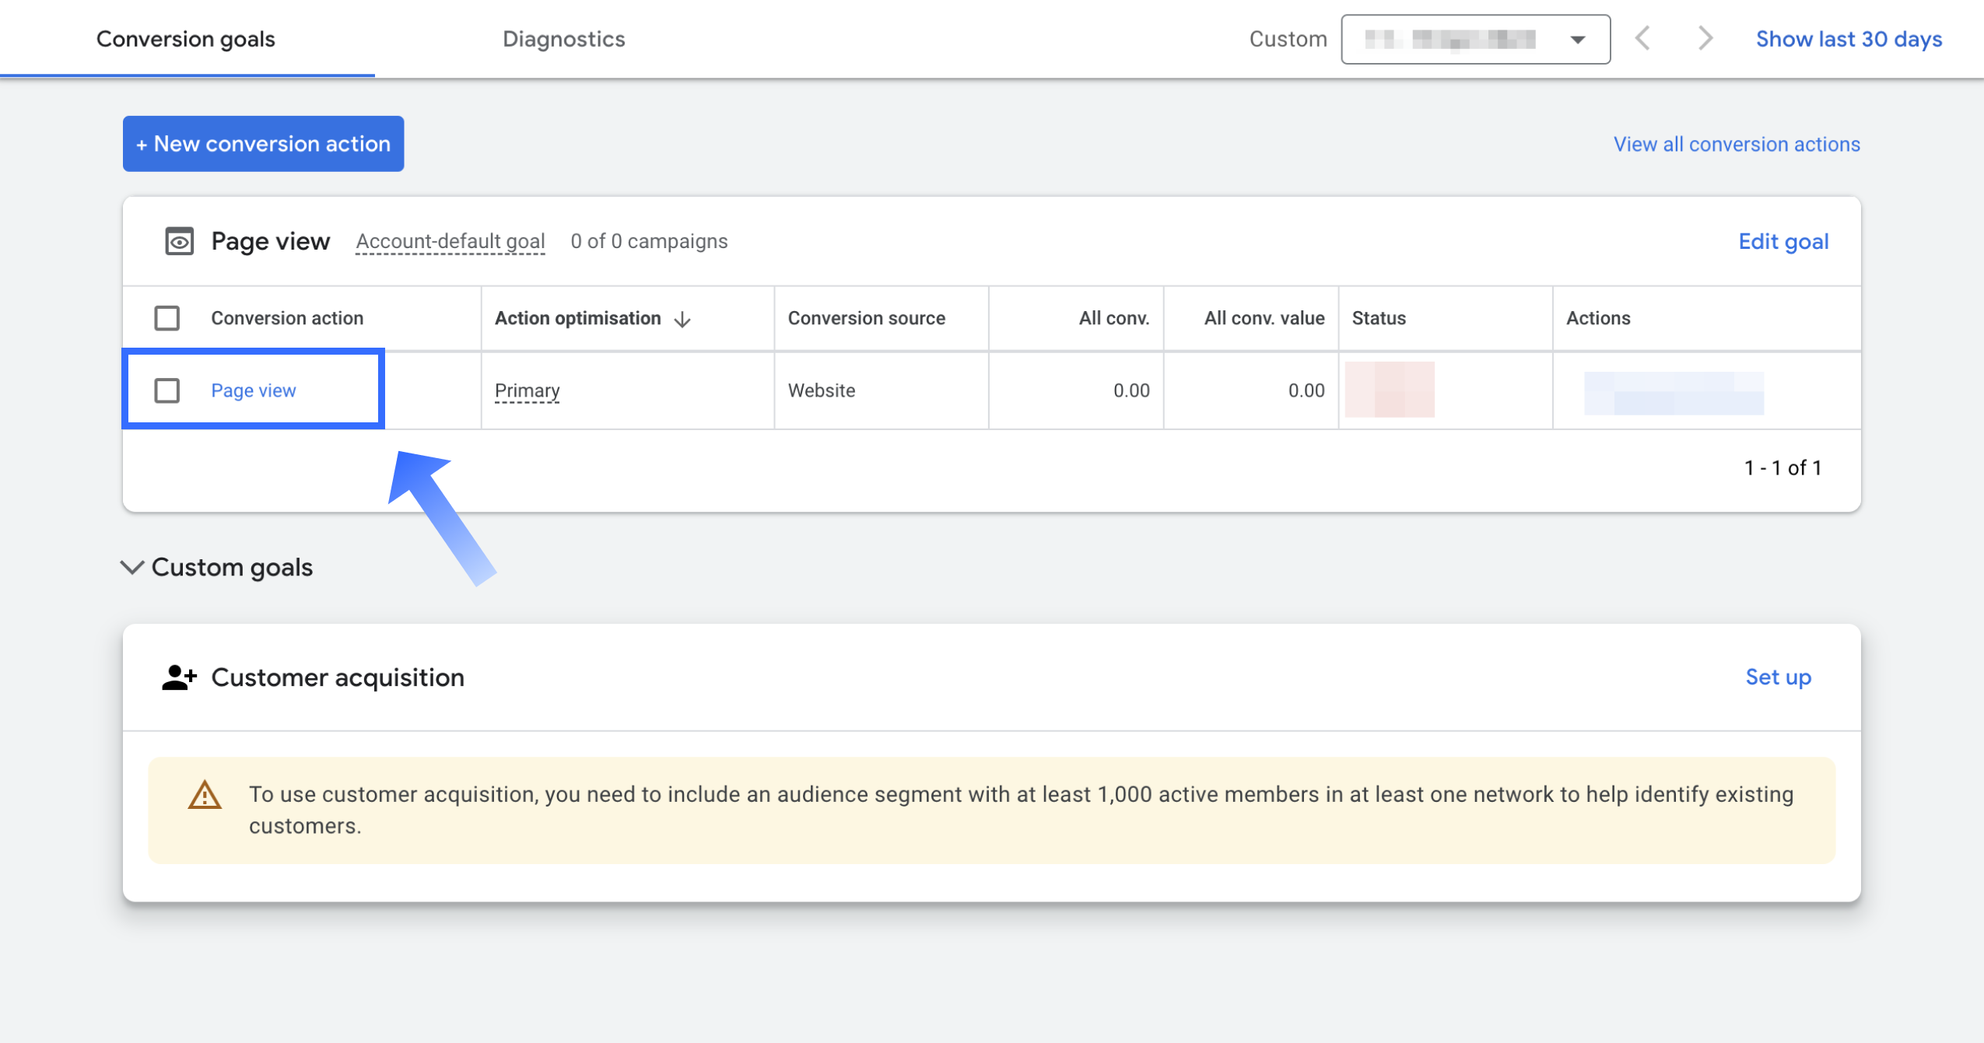Click the warning triangle icon
Screen dimensions: 1984x1043
click(x=205, y=796)
